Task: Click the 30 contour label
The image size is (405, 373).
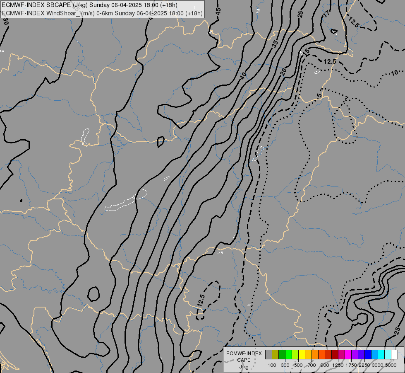Action: (x=6, y=21)
